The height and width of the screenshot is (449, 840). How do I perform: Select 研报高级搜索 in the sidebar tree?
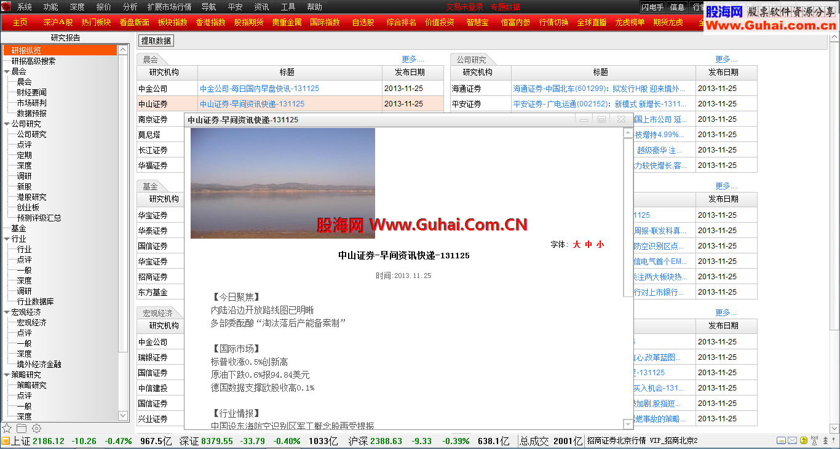click(x=33, y=61)
